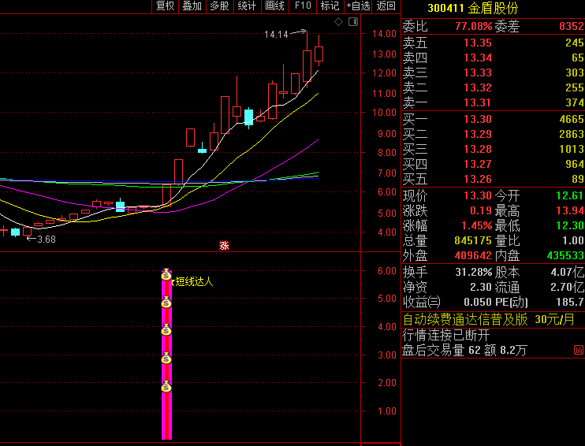The image size is (585, 446).
Task: Click the 换手 value 31.28%
Action: pyautogui.click(x=474, y=272)
